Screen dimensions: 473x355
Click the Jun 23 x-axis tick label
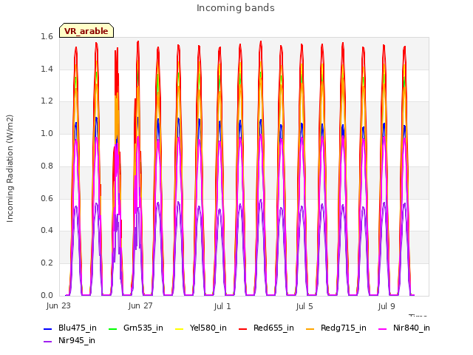point(58,305)
